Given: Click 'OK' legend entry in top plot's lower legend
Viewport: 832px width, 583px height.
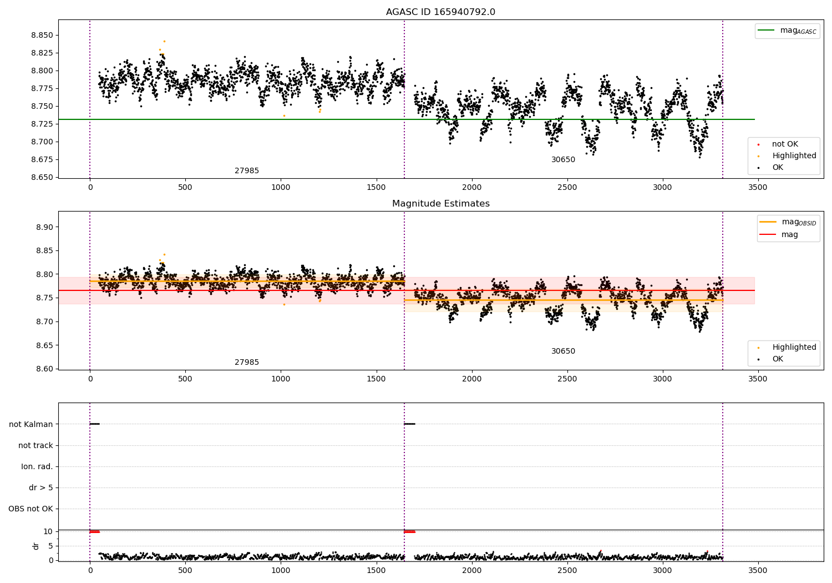Looking at the screenshot, I should (x=778, y=168).
